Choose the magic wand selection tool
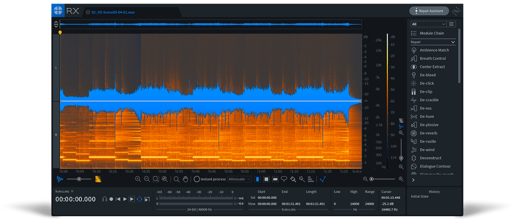This screenshot has height=221, width=515. pos(302,179)
